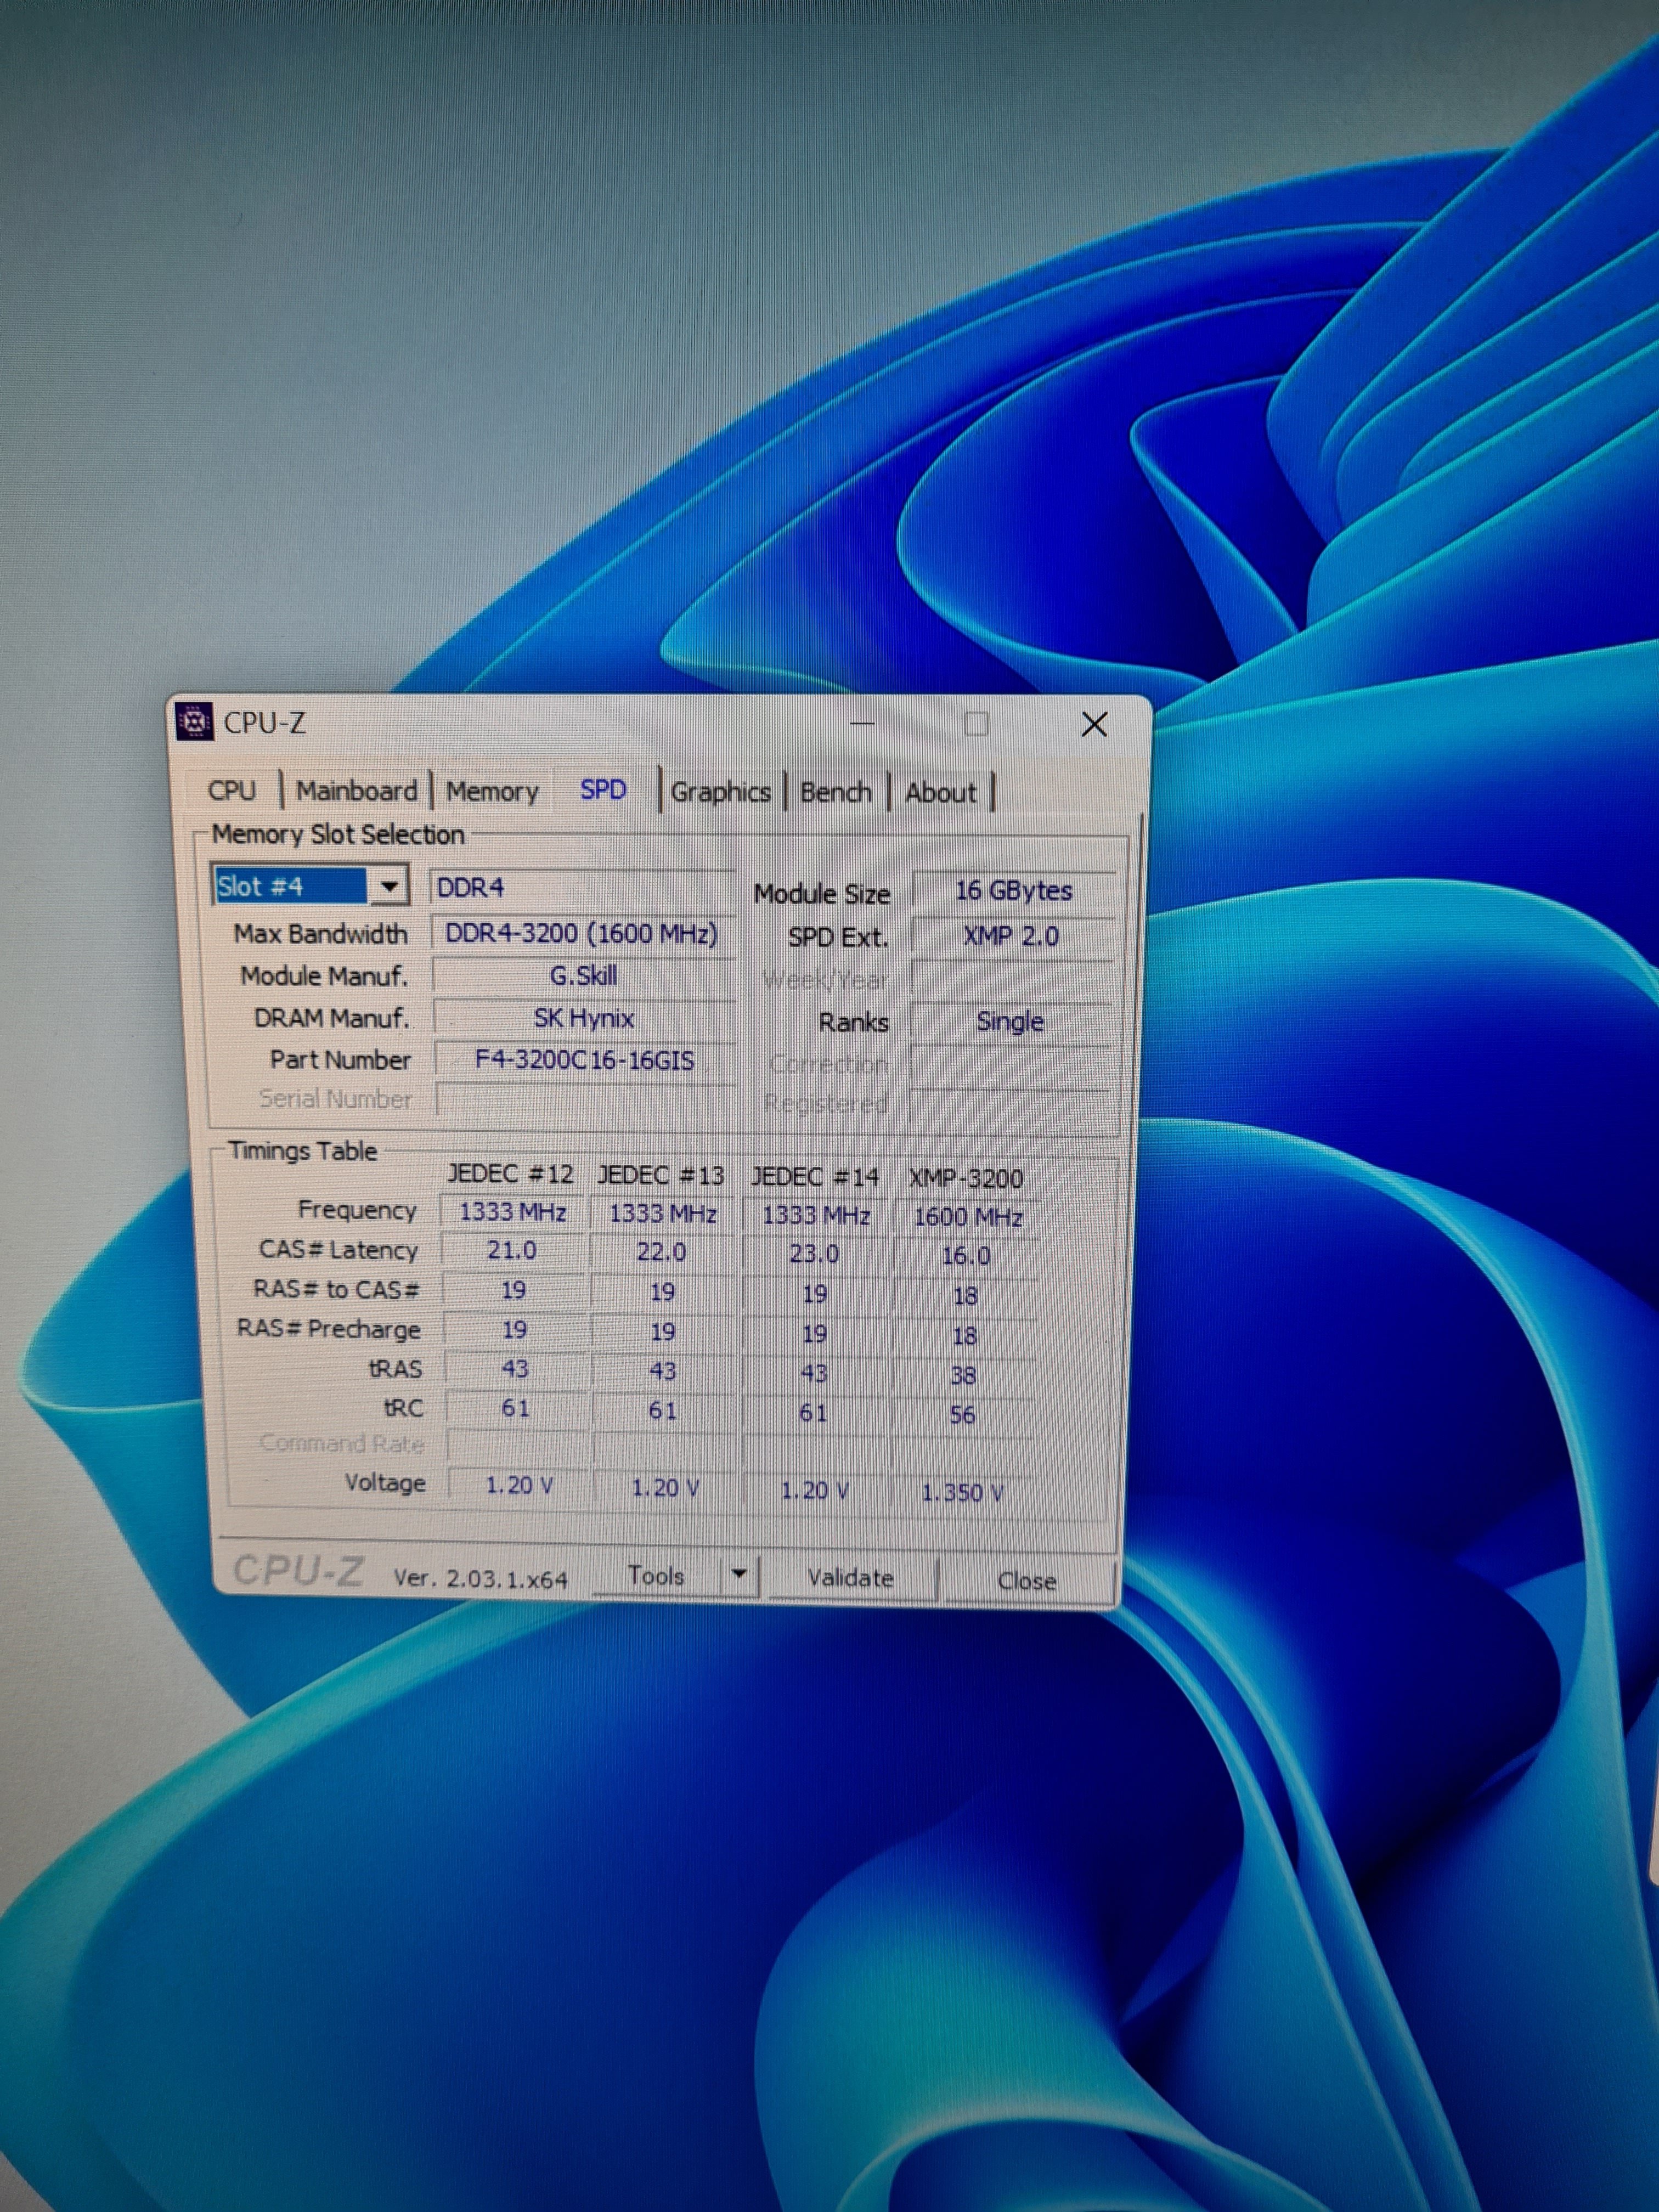Select the Slot #4 combo box
Image resolution: width=1659 pixels, height=2212 pixels.
(x=290, y=886)
